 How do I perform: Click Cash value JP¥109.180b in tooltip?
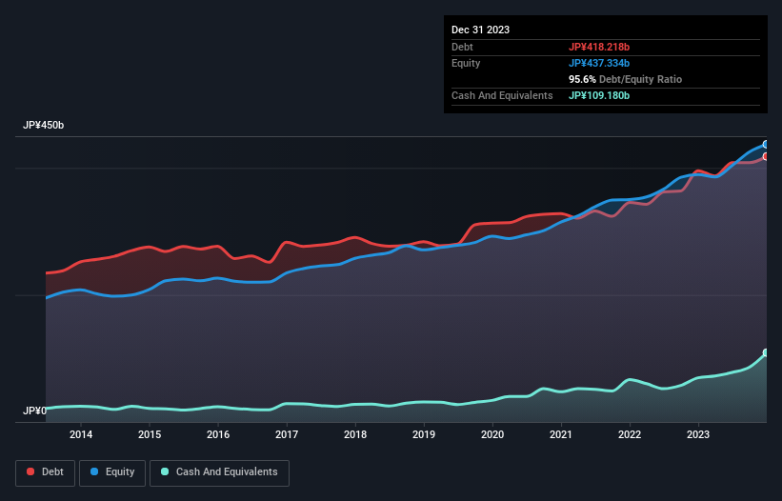coord(599,95)
